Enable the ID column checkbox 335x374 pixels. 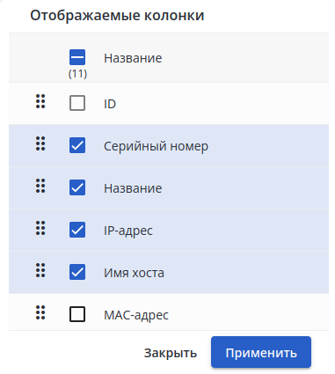click(x=77, y=103)
